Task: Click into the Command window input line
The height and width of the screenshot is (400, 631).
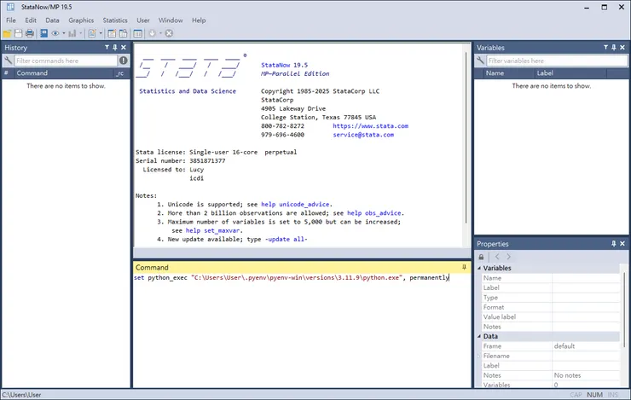Action: point(302,278)
